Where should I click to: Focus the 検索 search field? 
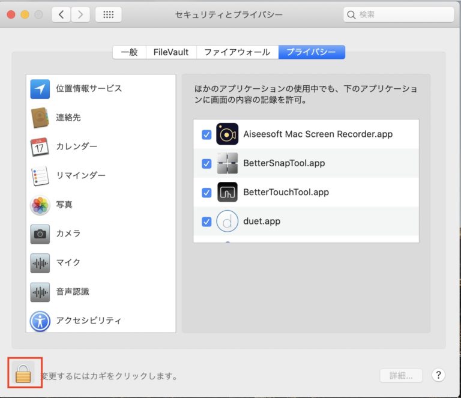pos(399,14)
